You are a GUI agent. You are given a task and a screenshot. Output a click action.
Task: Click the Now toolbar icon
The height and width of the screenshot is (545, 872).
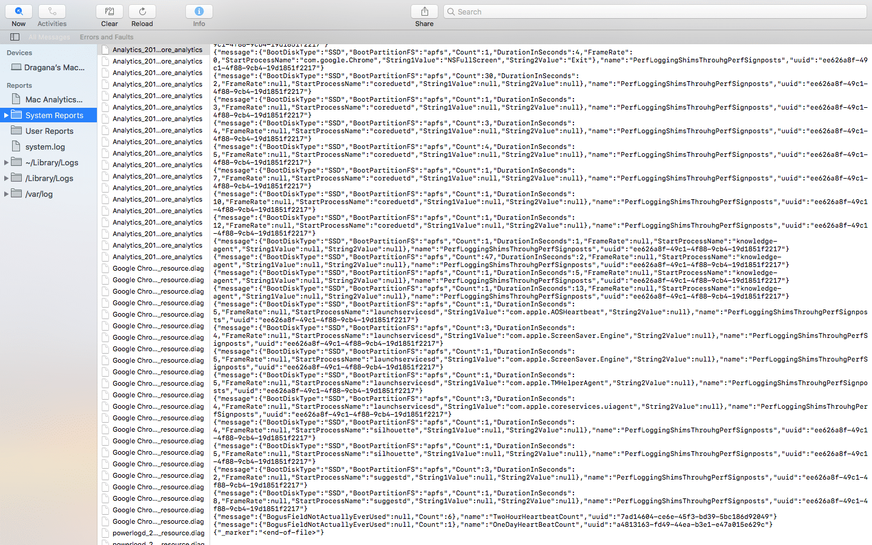[x=19, y=12]
